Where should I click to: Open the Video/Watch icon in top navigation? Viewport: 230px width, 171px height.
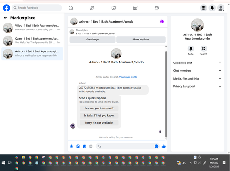[x=114, y=8]
